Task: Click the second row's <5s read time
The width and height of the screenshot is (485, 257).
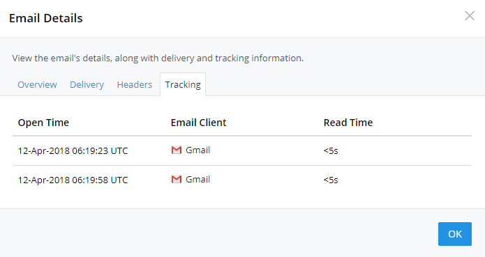Action: pyautogui.click(x=331, y=180)
